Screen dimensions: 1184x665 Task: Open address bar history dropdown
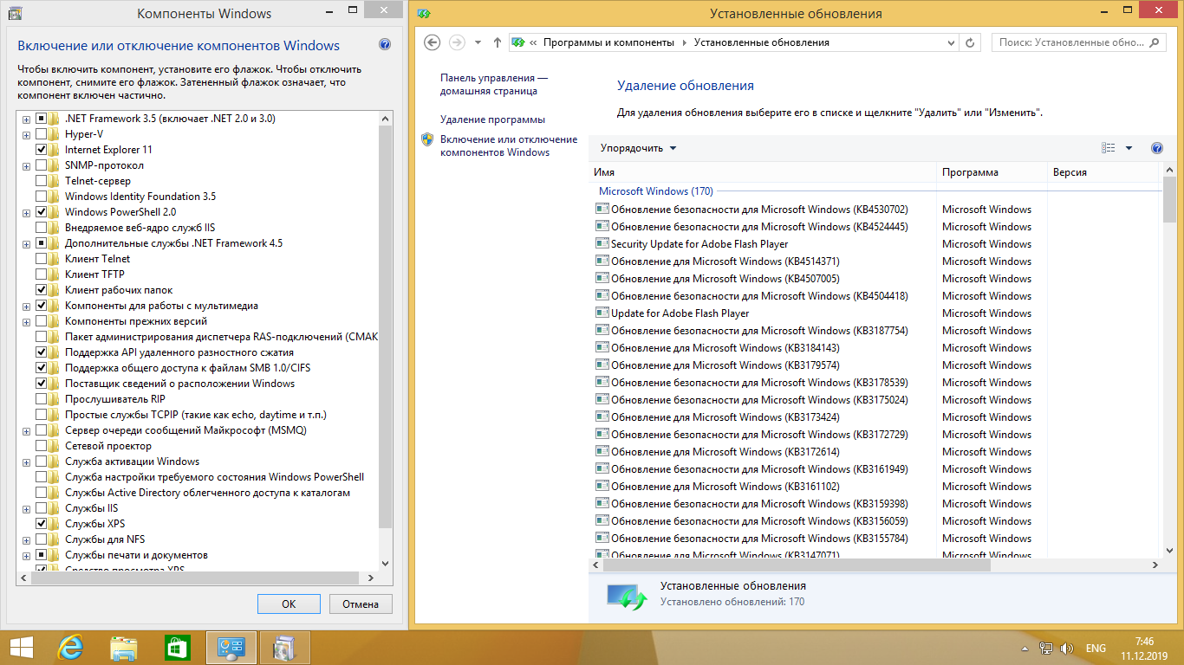[951, 42]
